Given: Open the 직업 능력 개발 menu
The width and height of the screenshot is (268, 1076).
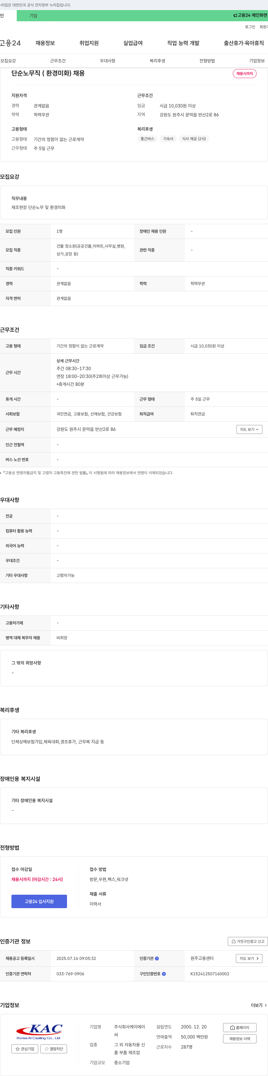Looking at the screenshot, I should coord(183,43).
